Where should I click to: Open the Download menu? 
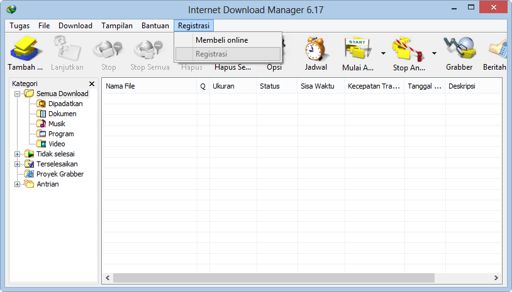(x=75, y=26)
